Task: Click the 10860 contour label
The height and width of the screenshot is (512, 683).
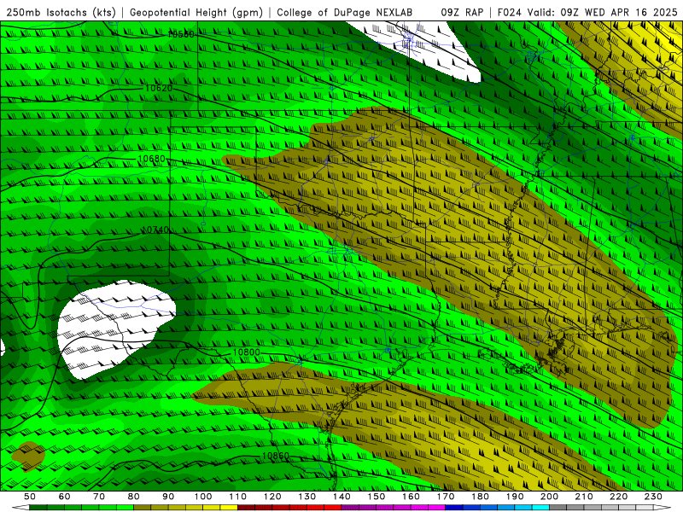Action: [x=275, y=456]
